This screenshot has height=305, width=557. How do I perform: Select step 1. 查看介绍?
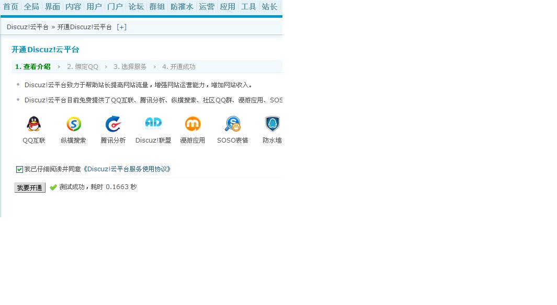point(32,67)
